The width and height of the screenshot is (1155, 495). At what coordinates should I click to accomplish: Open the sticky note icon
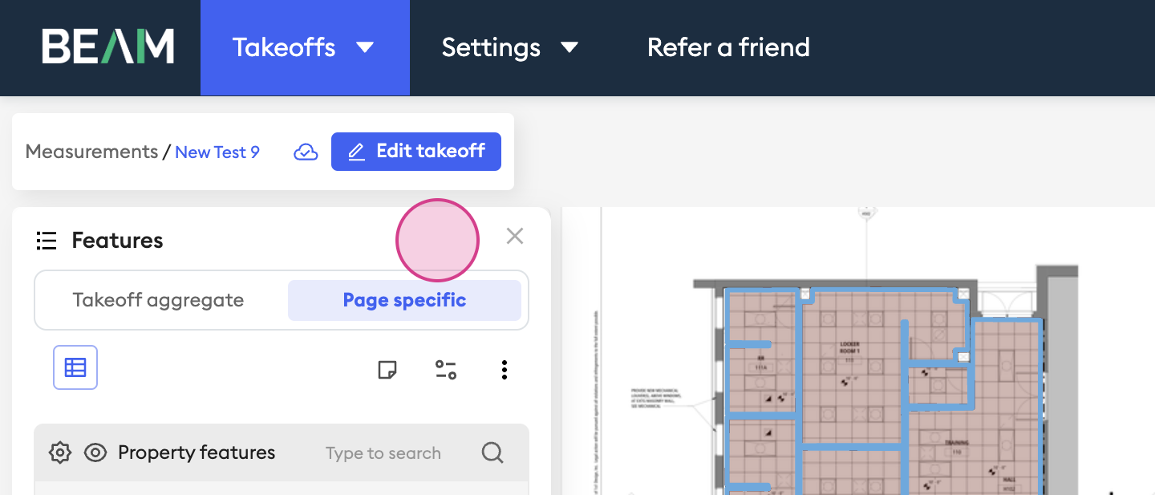point(387,369)
